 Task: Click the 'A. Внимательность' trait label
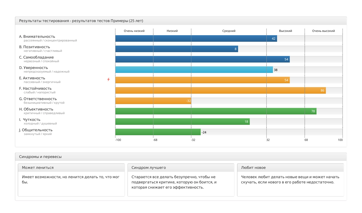pos(37,36)
